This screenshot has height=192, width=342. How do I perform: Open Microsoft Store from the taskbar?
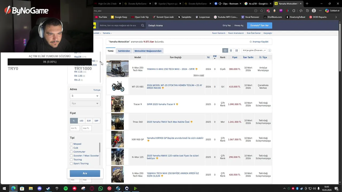pyautogui.click(x=22, y=189)
